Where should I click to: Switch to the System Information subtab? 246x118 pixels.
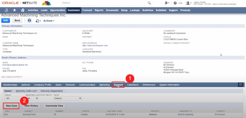pos(169,85)
